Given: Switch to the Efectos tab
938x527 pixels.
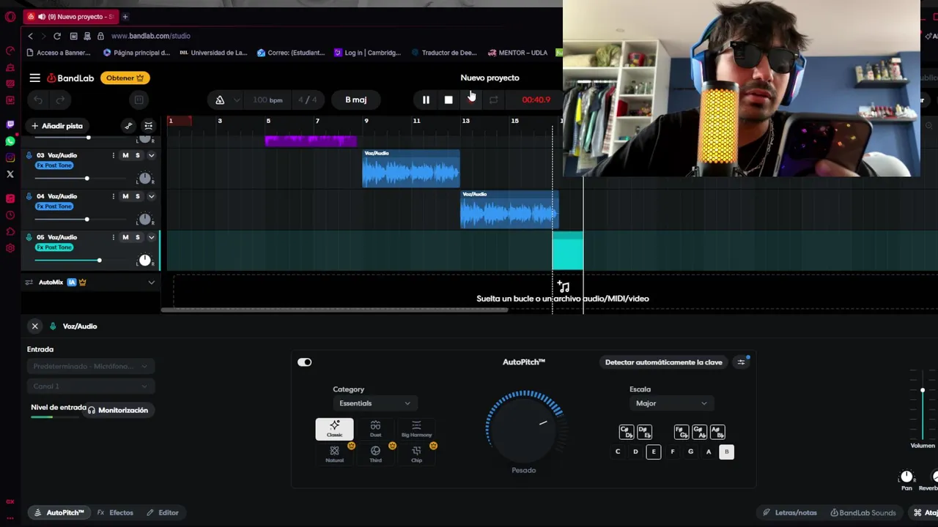Looking at the screenshot, I should [115, 512].
